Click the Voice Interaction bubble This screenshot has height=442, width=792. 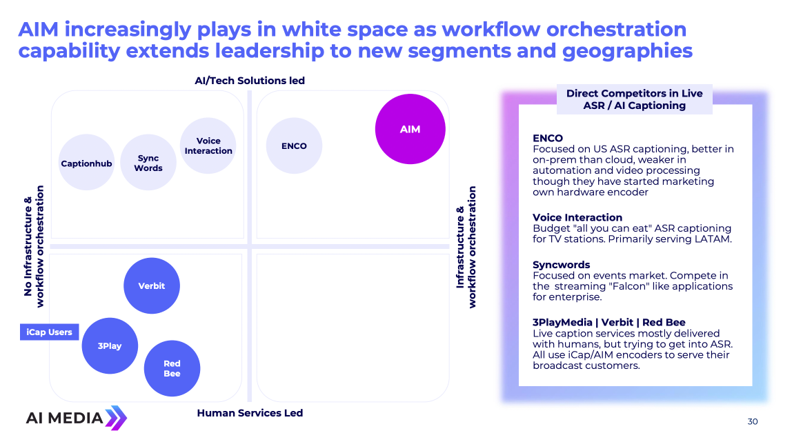click(x=208, y=146)
